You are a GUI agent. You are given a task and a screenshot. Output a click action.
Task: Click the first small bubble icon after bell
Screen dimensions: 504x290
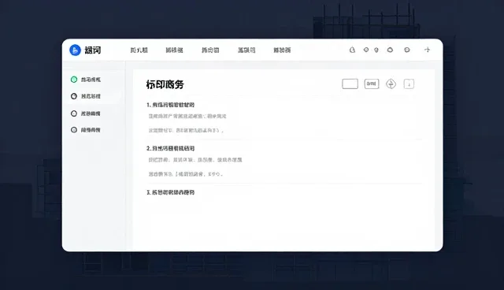click(x=365, y=50)
